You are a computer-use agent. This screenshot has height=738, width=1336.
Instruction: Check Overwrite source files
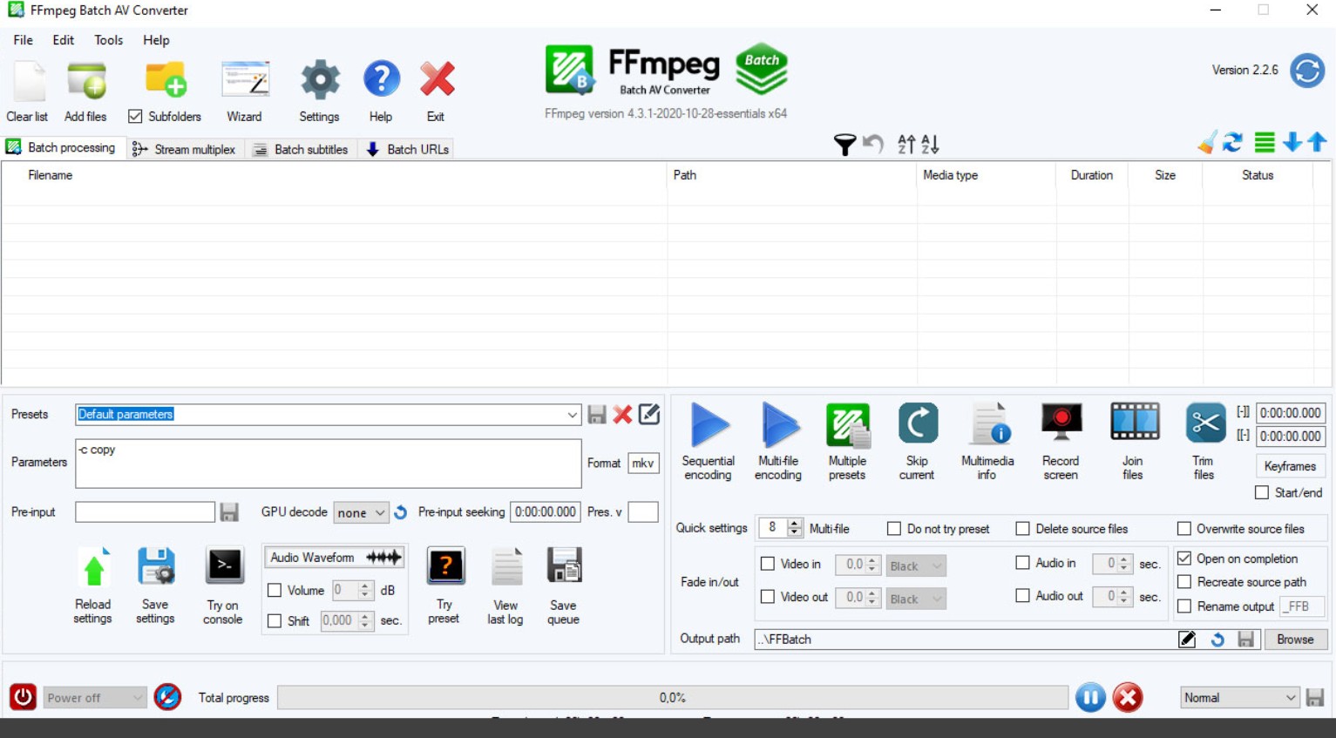pos(1184,529)
